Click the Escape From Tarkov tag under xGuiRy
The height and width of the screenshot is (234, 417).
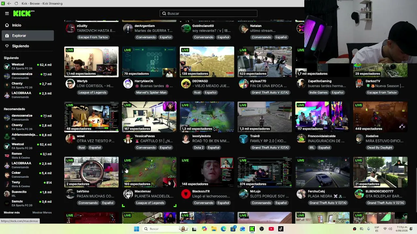93,37
